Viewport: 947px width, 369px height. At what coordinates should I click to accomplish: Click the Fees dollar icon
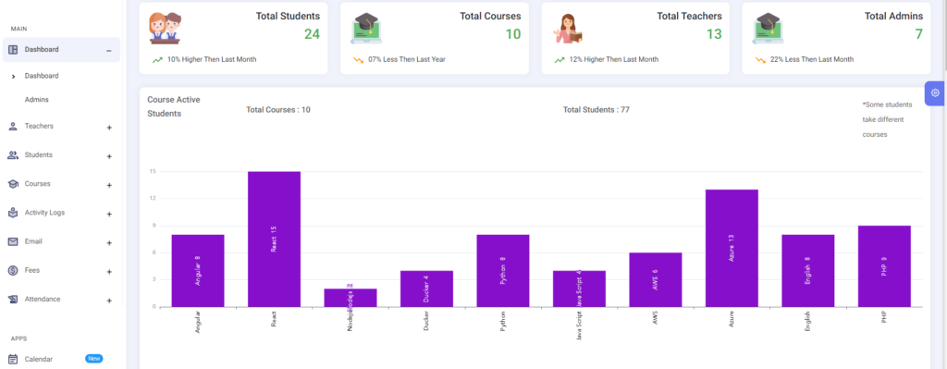pos(13,271)
